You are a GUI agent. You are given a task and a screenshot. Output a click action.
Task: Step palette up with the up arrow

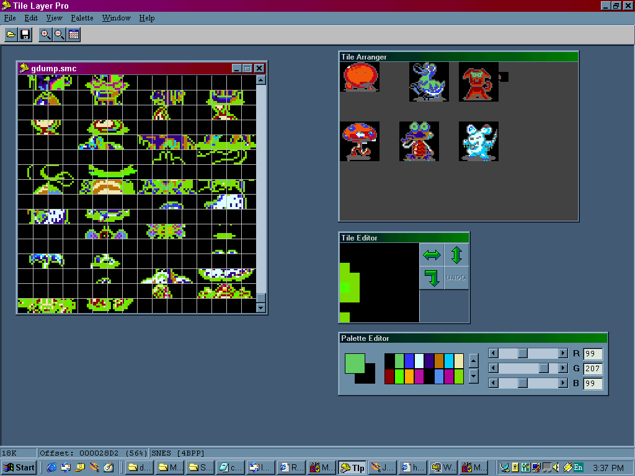[473, 361]
